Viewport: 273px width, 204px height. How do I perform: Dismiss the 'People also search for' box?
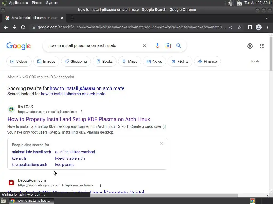point(162,143)
